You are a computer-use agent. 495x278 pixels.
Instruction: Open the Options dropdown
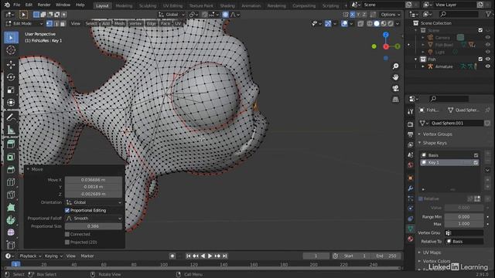coord(390,15)
